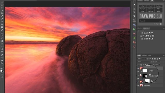This screenshot has height=93, width=165.
Task: Select the Gradient tool
Action: pyautogui.click(x=2, y=41)
